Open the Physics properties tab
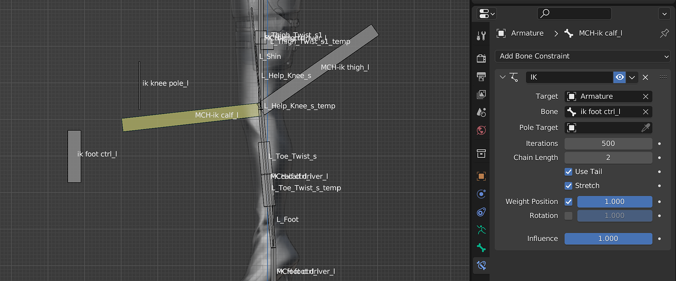This screenshot has width=676, height=281. pos(481,194)
